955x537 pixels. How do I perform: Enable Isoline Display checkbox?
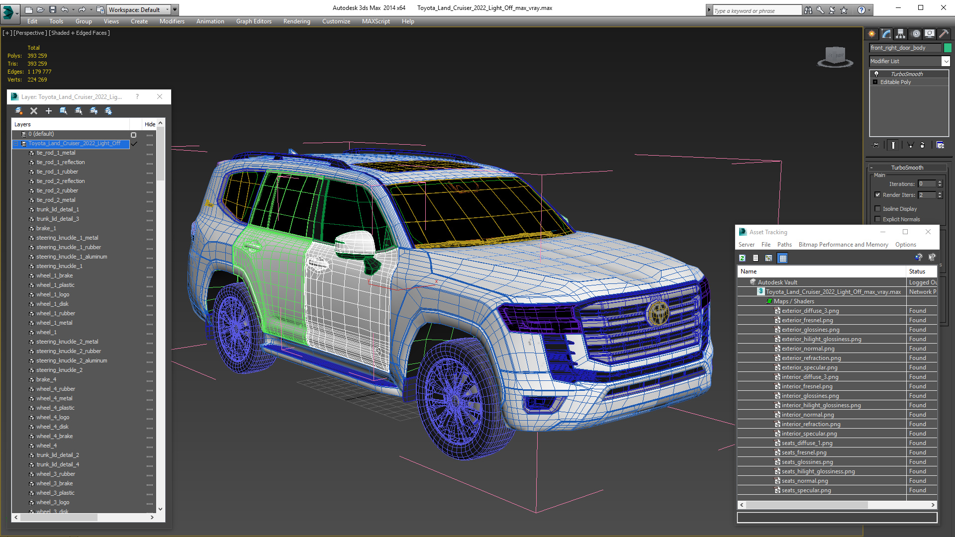[877, 209]
